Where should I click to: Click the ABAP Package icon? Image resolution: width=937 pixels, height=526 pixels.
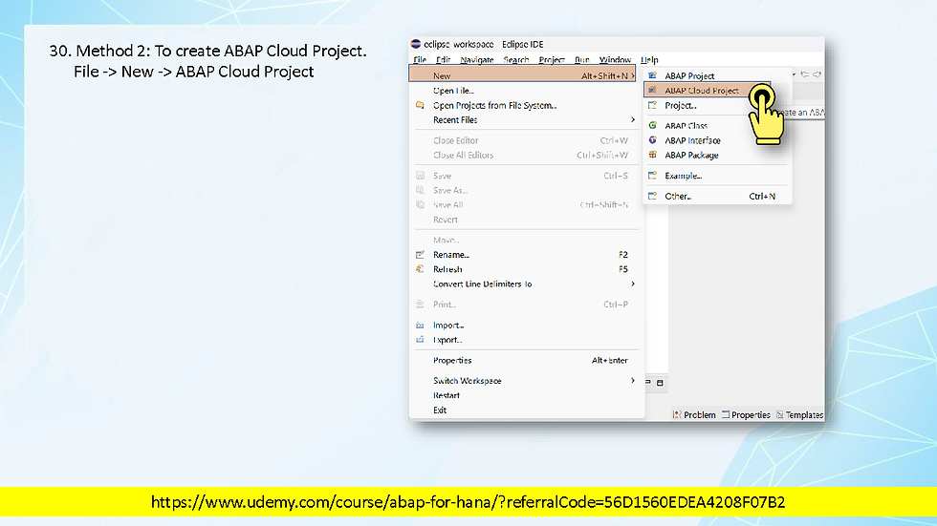(652, 155)
